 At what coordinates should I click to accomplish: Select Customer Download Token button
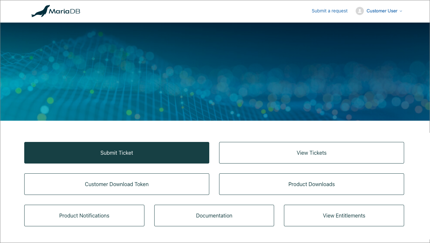(x=117, y=184)
